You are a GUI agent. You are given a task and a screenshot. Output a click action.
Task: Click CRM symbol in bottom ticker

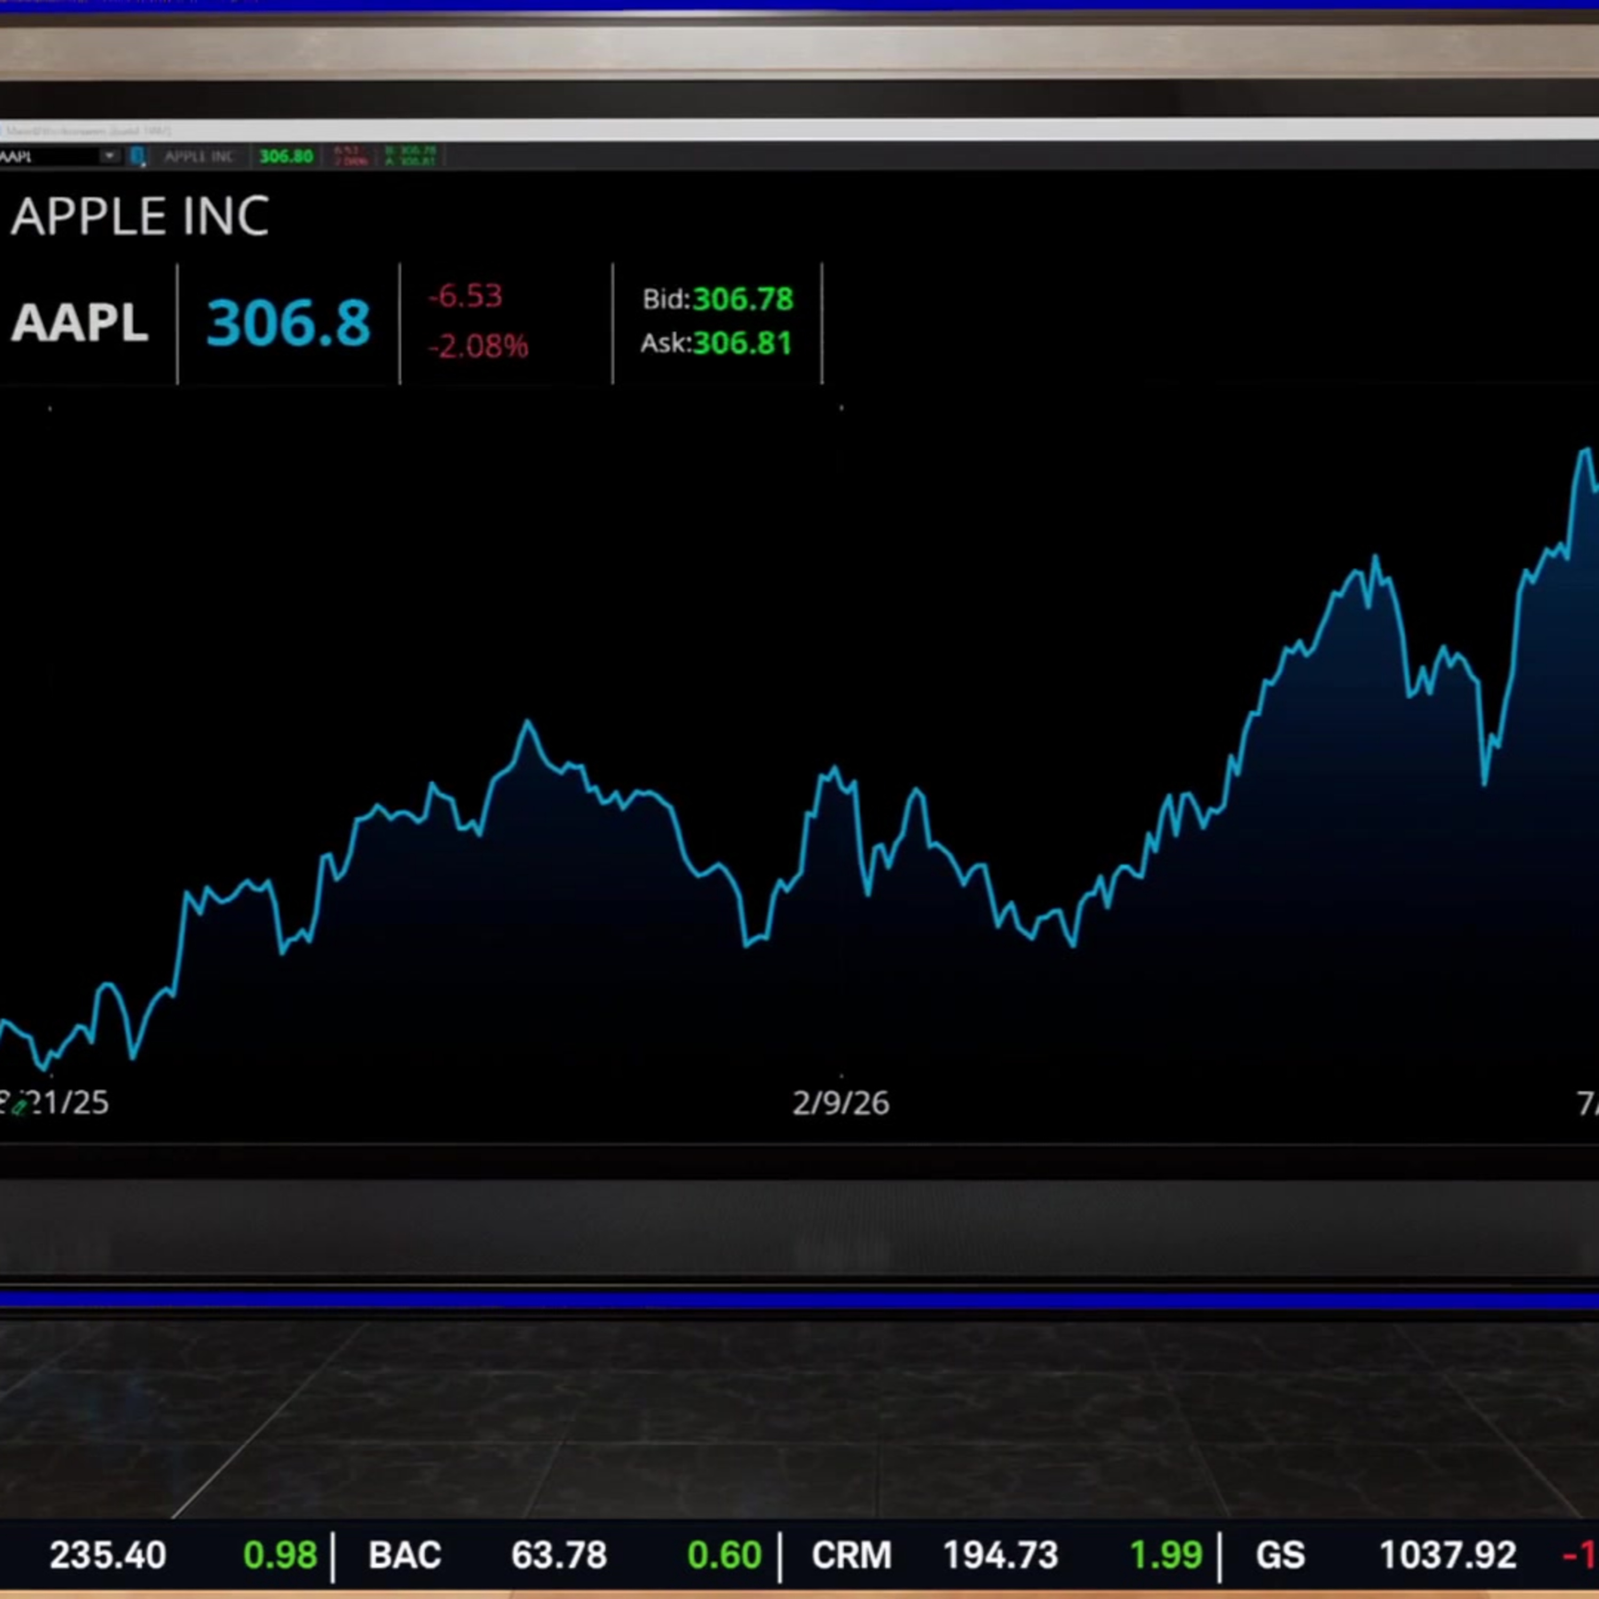tap(852, 1556)
